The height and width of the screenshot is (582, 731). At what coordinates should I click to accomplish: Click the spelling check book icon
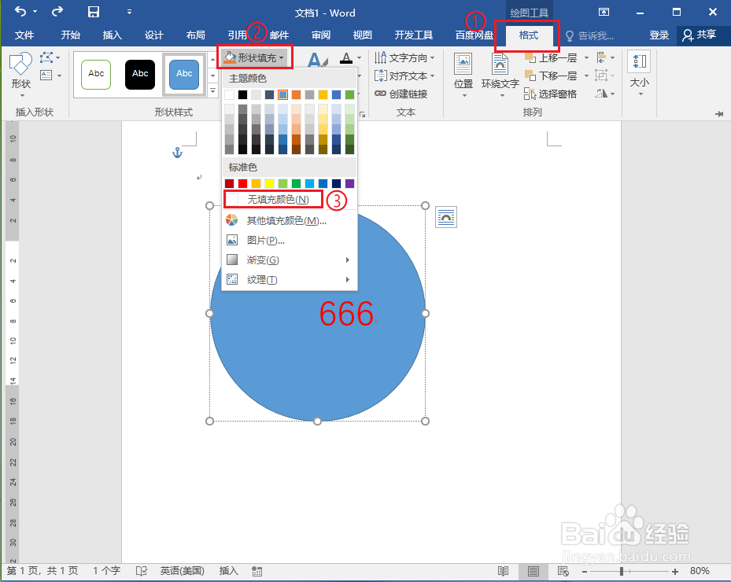click(x=142, y=571)
